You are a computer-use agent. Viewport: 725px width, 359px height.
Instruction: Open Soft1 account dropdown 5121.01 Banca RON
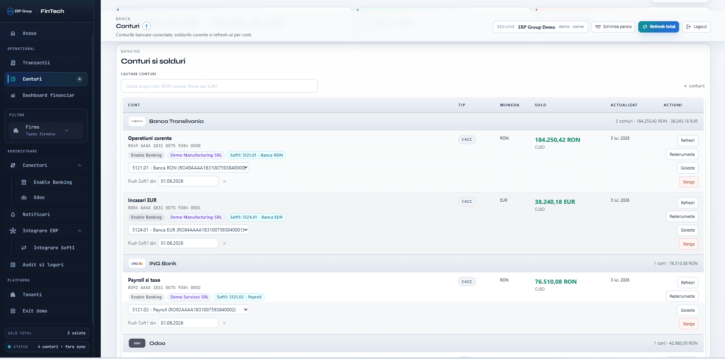coord(189,168)
